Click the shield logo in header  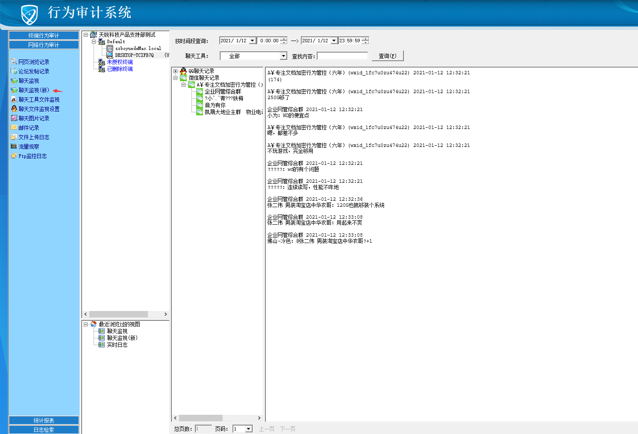29,15
